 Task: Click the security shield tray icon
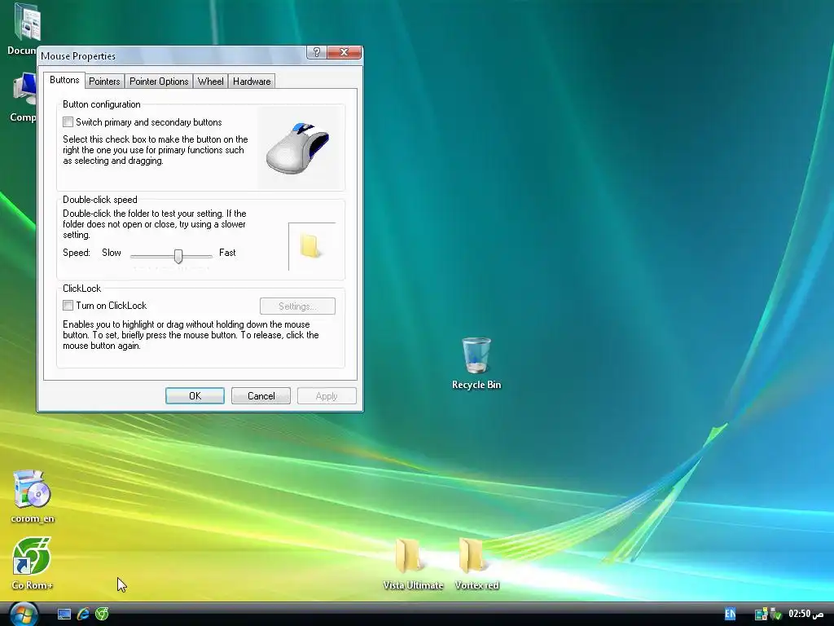[775, 615]
